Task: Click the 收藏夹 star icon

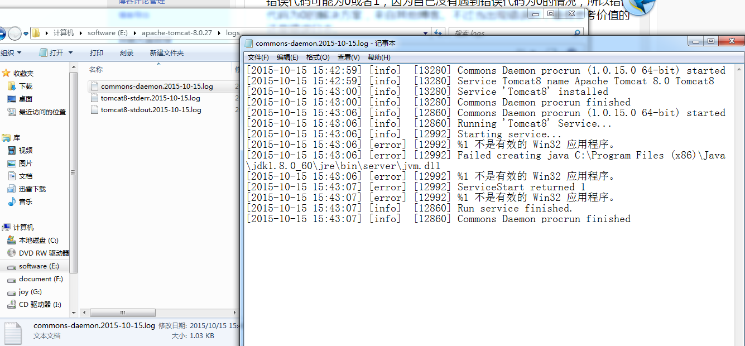Action: click(6, 73)
